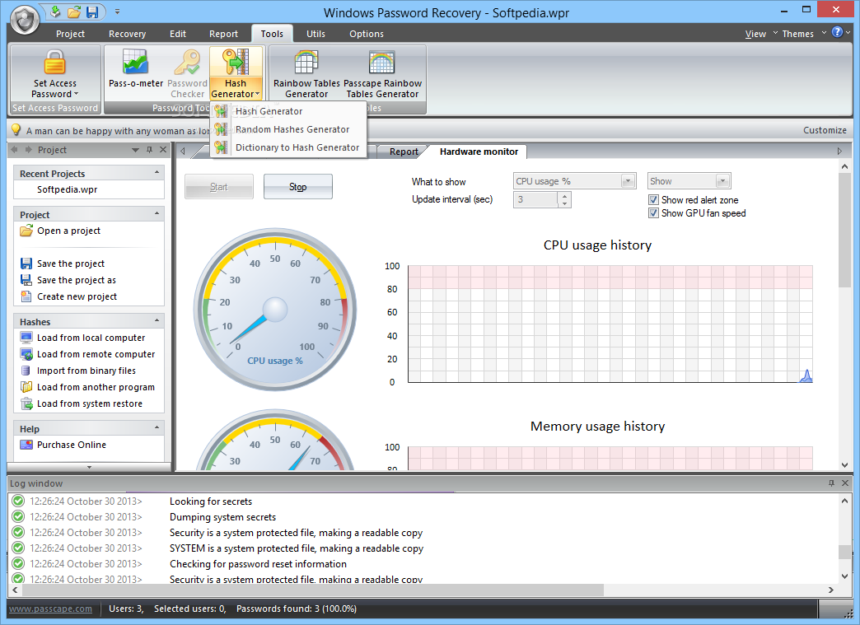The image size is (860, 625).
Task: Adjust the Update interval stepper
Action: coord(565,199)
